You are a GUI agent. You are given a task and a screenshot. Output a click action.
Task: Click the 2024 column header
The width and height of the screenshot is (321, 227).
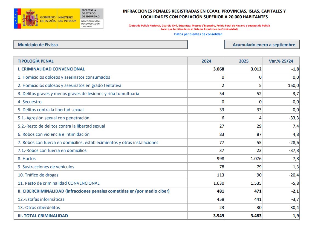coord(206,61)
